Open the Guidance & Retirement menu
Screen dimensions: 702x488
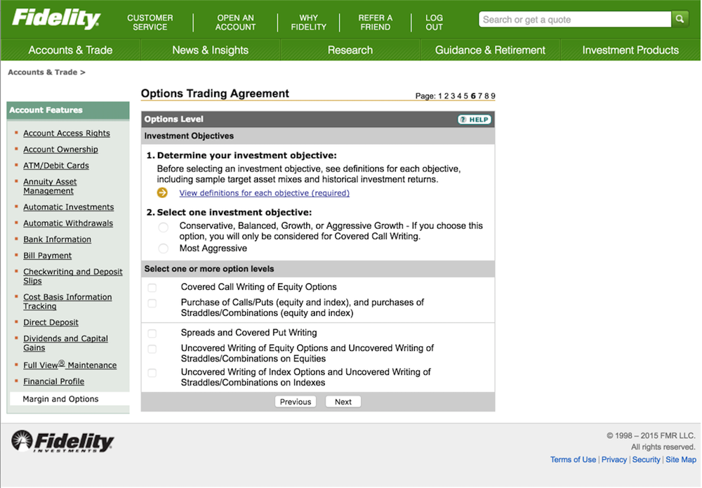pyautogui.click(x=490, y=50)
